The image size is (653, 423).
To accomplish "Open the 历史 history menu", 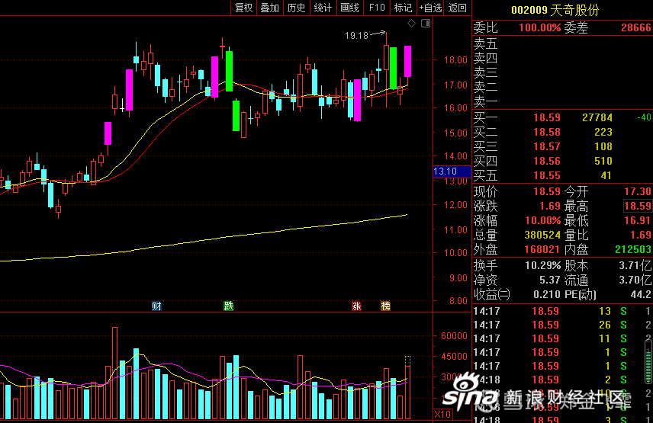I will pos(296,8).
